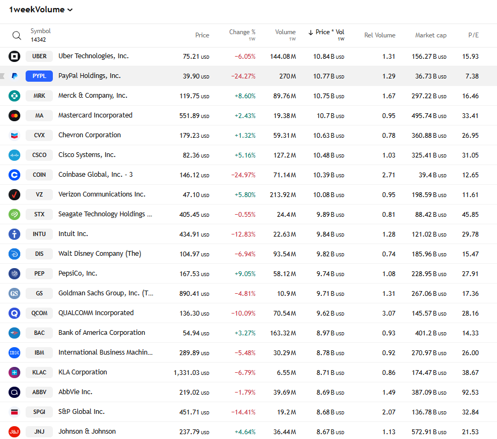The image size is (497, 439).
Task: Click the Goldman Sachs logo icon
Action: click(x=14, y=293)
